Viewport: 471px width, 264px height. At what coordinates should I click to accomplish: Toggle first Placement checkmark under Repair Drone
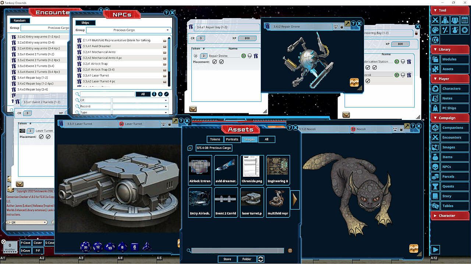(x=215, y=62)
